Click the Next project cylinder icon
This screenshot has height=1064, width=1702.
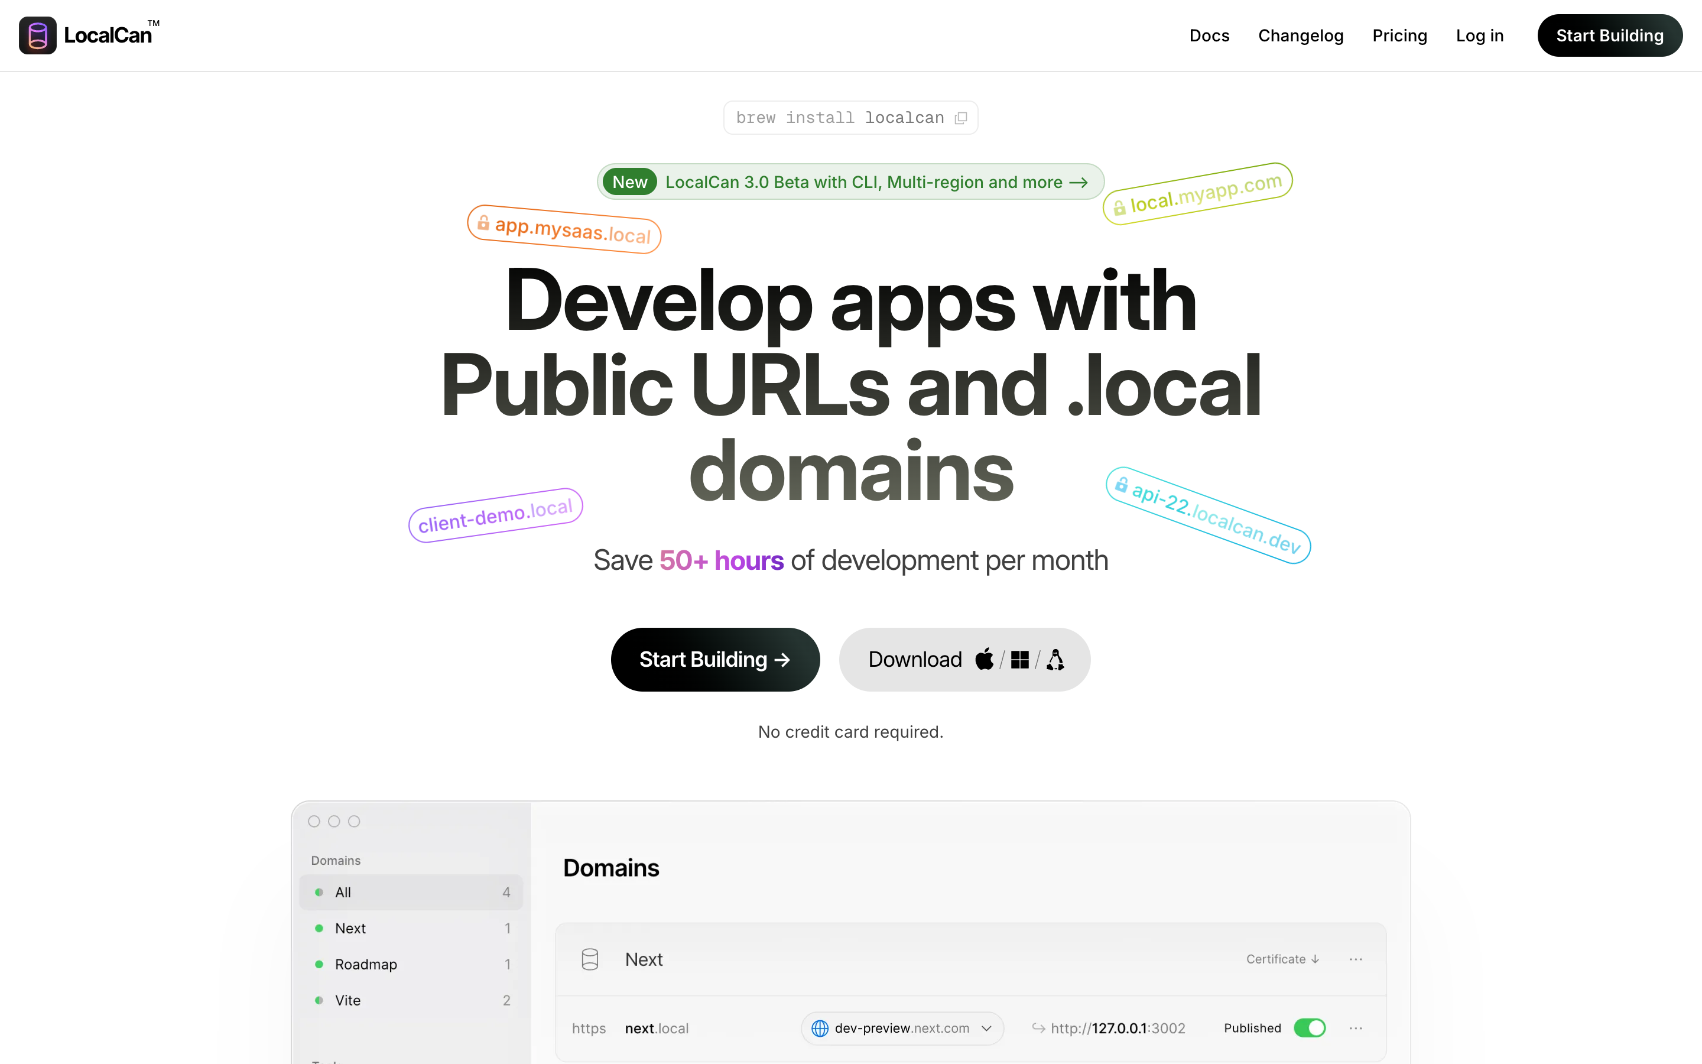click(x=590, y=959)
